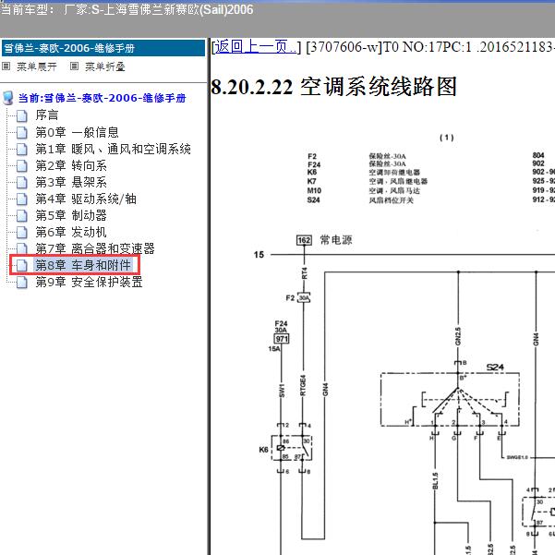The height and width of the screenshot is (555, 555).
Task: Click the K6 relay symbol in the diagram
Action: [292, 448]
